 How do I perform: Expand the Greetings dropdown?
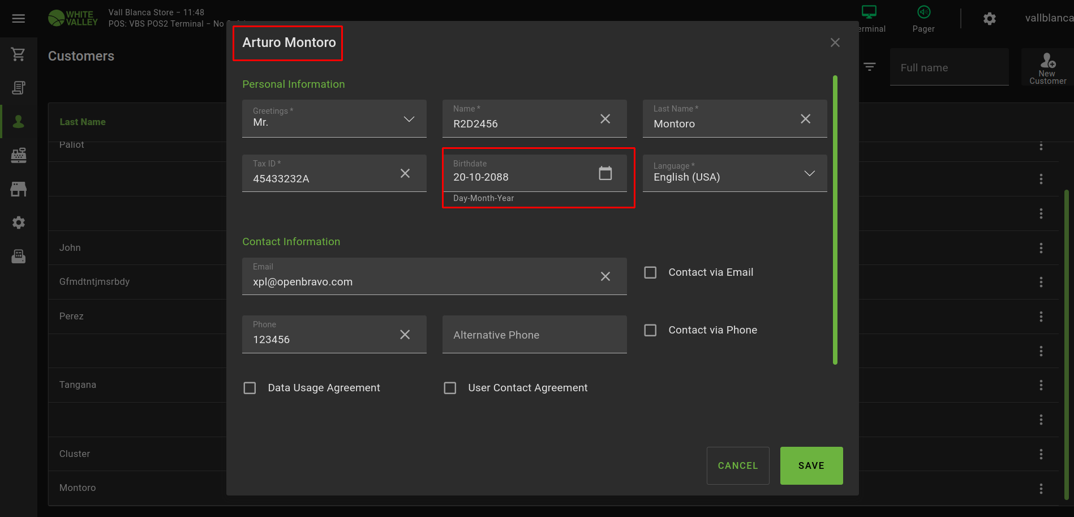[x=409, y=119]
